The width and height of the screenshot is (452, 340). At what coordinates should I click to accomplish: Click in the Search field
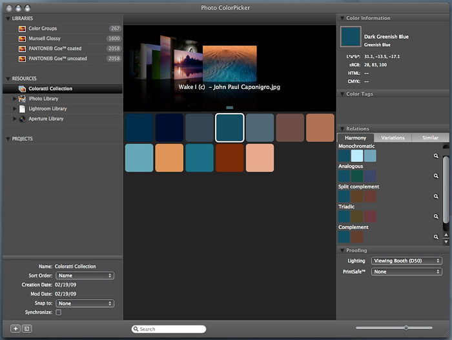169,329
